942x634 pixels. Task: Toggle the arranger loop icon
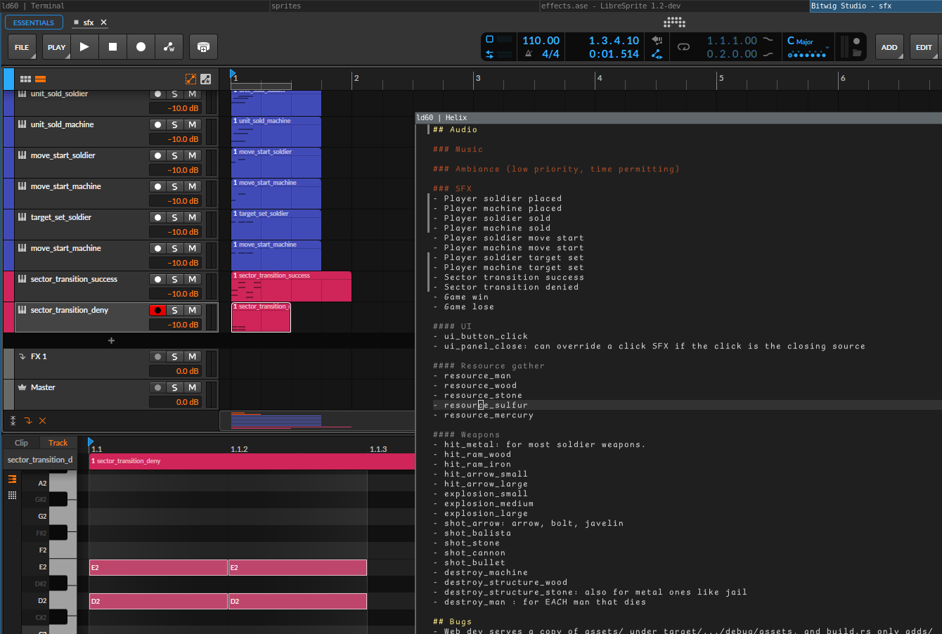click(x=683, y=47)
